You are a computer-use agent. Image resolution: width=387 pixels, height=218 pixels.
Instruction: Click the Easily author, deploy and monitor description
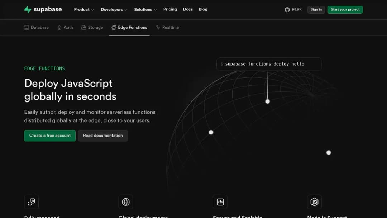tap(90, 116)
